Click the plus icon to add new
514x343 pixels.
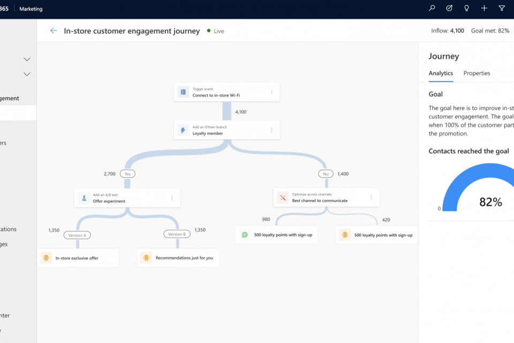(484, 9)
